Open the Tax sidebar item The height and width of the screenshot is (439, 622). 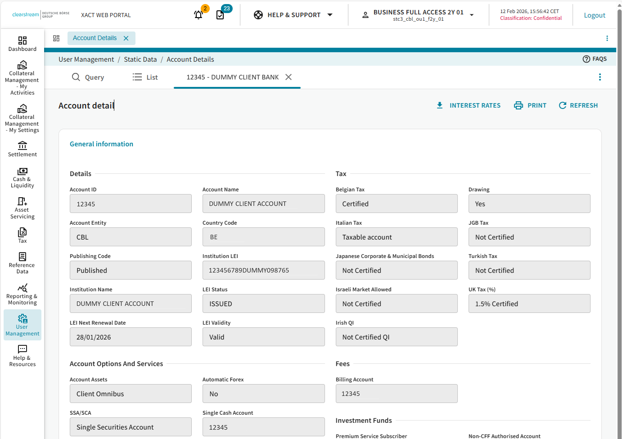(23, 235)
